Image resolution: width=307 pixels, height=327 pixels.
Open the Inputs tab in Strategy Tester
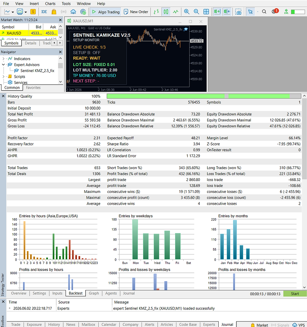(57, 293)
